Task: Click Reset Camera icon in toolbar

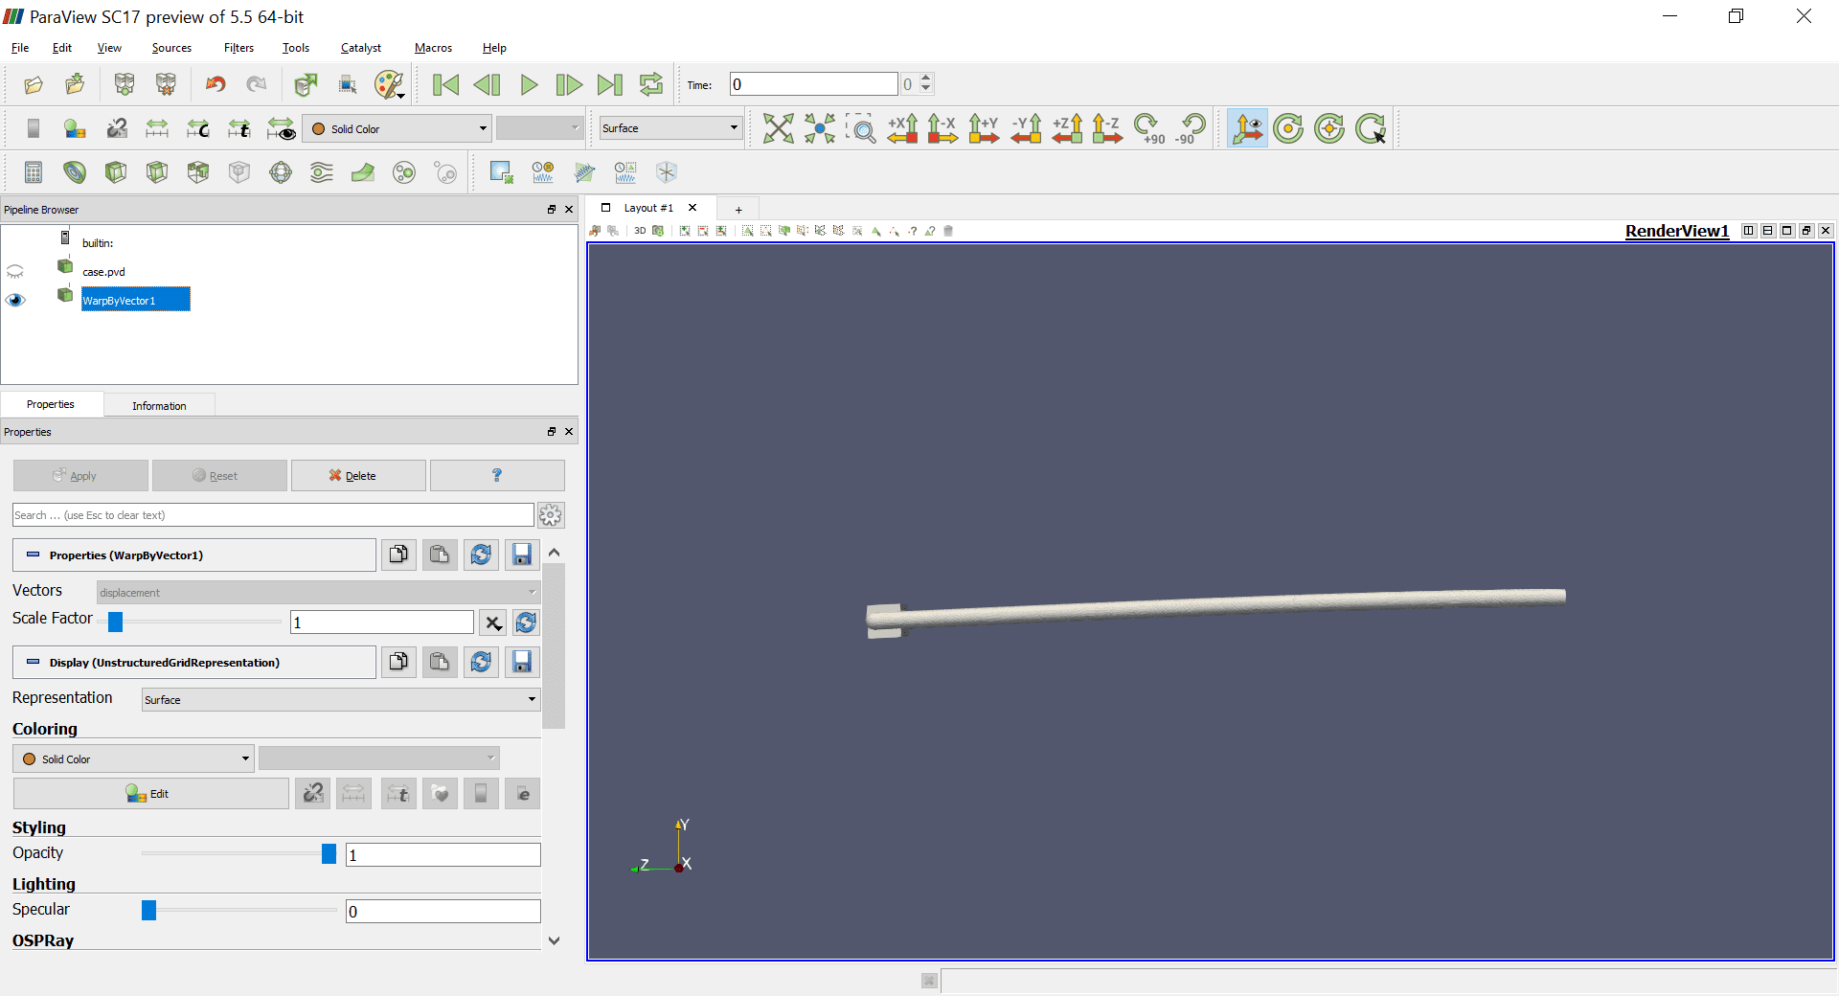Action: [x=778, y=128]
